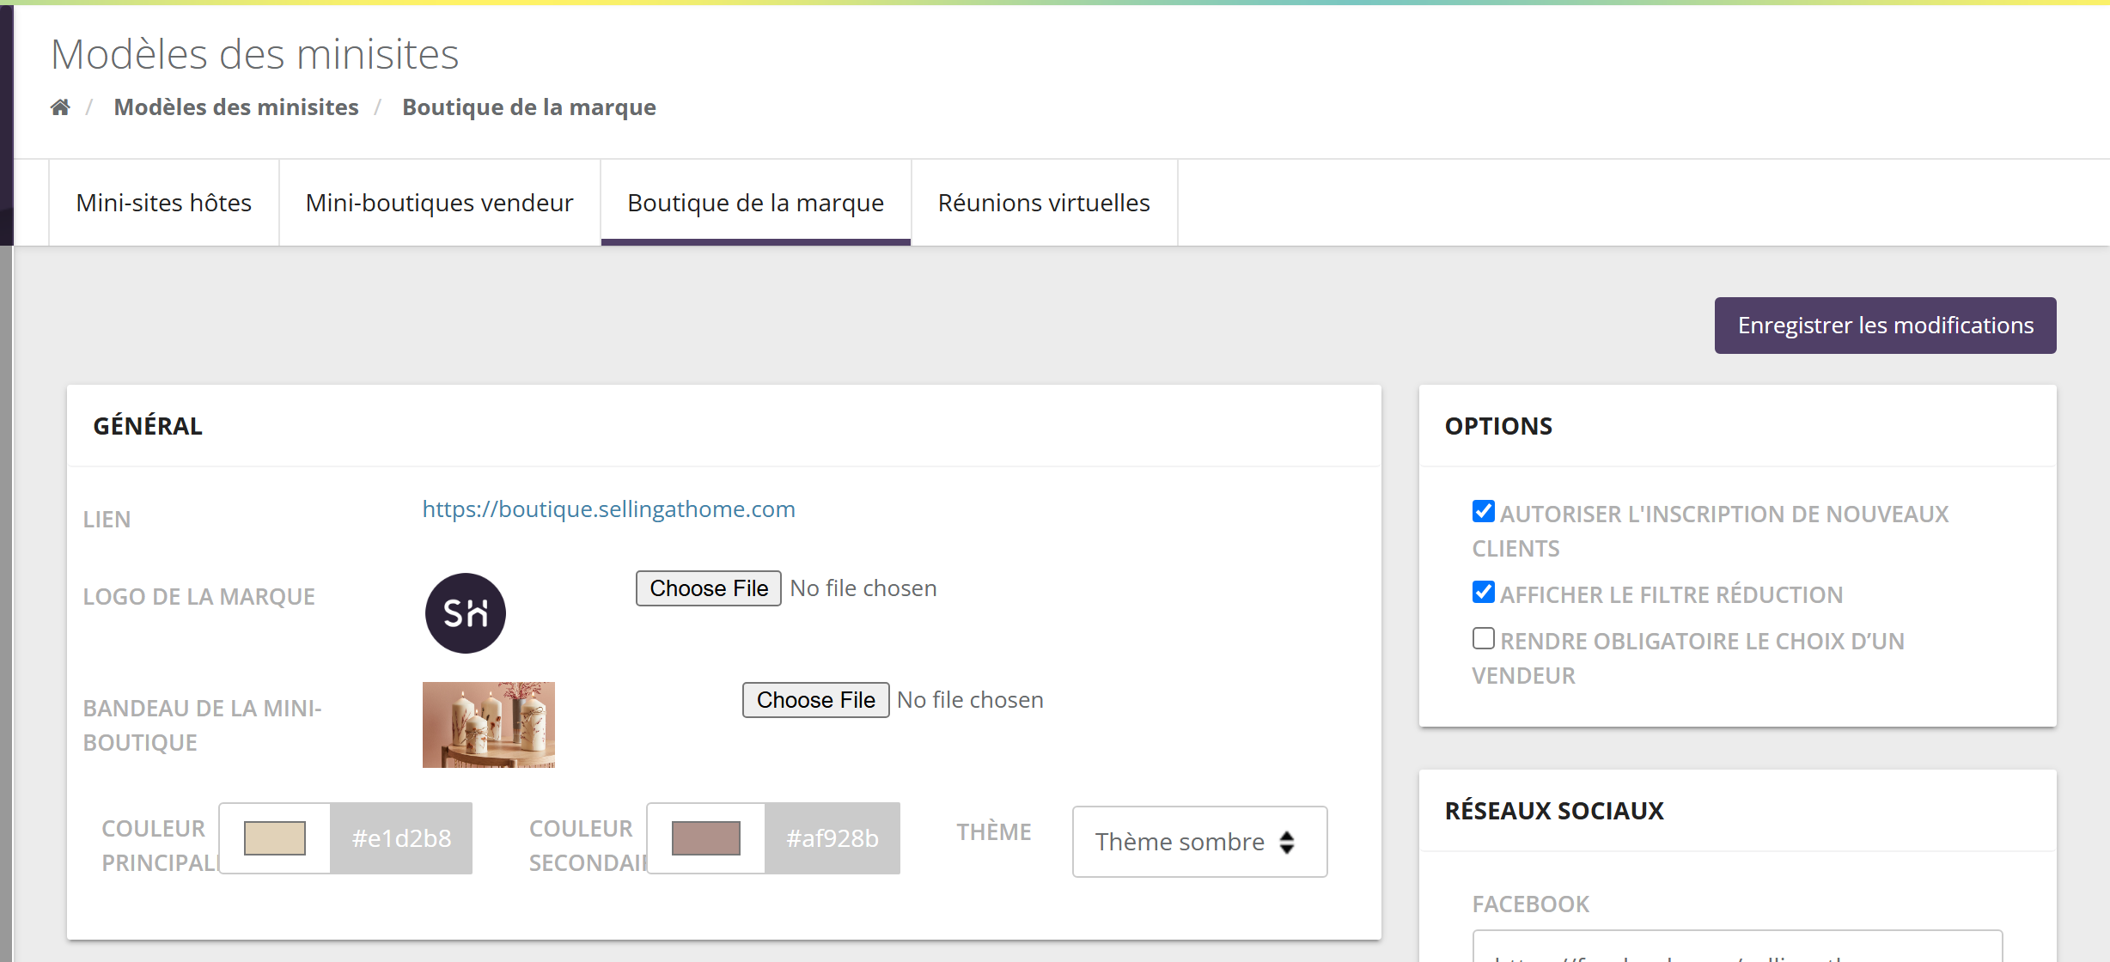Click the BANDEAU DE LA MINI-BOUTIQUE label

(203, 726)
